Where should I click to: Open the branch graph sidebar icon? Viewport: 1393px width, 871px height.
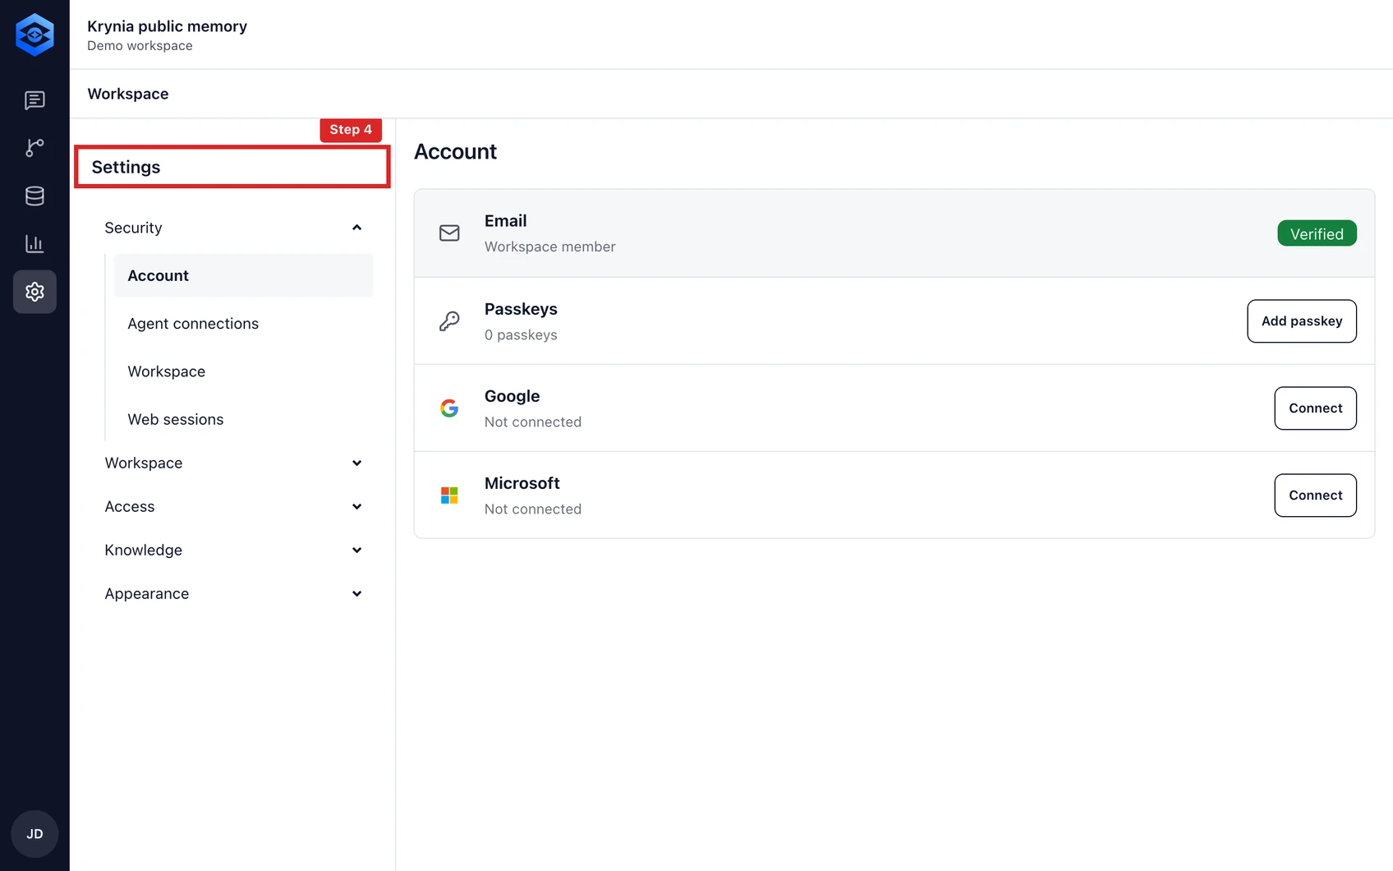coord(34,148)
